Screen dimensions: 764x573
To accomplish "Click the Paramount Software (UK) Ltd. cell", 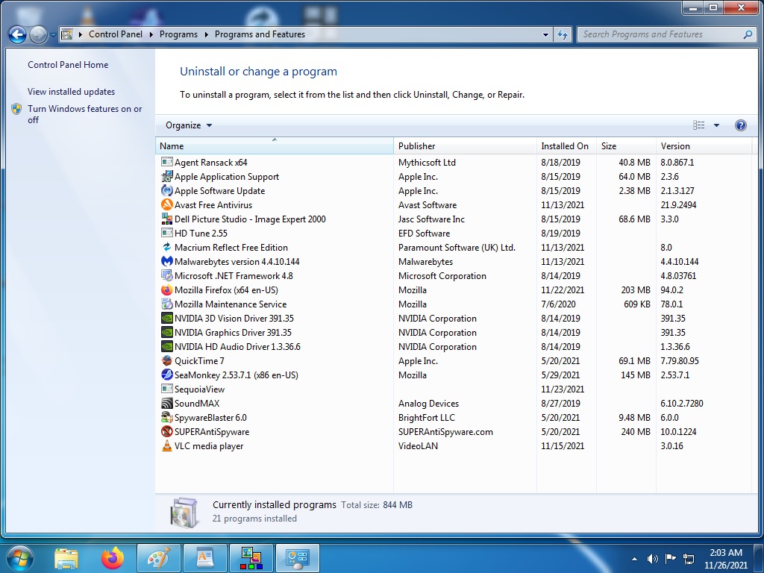I will (x=457, y=247).
